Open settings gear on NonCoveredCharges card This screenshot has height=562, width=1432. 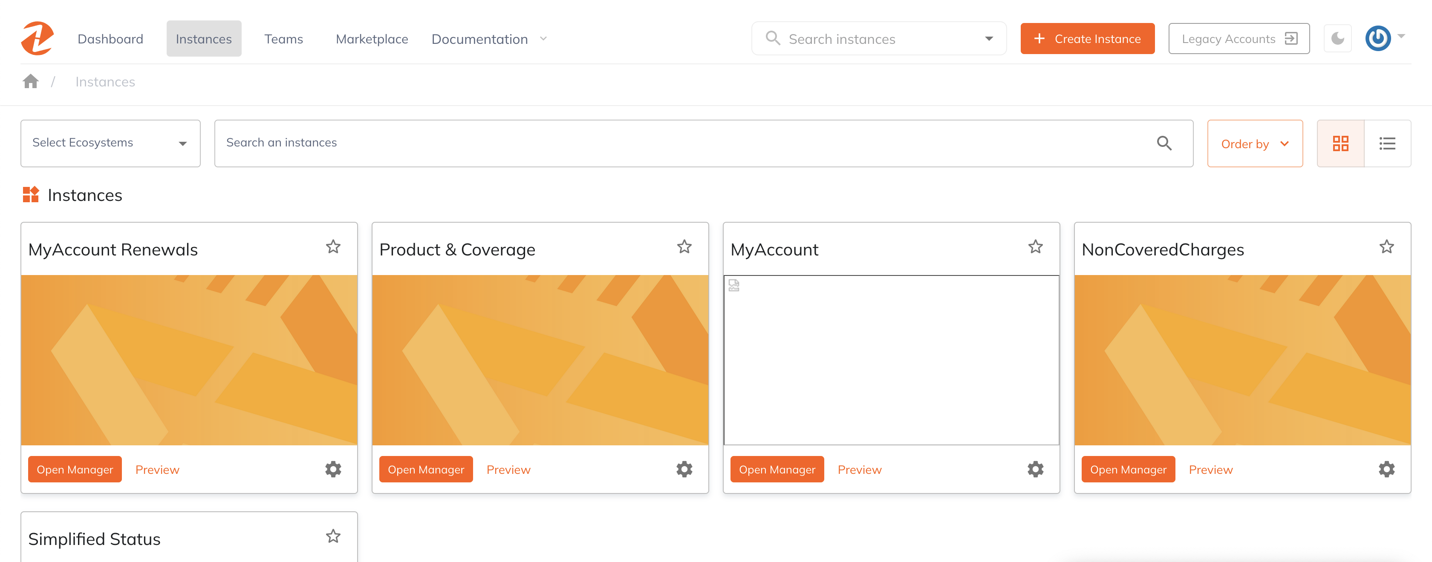pyautogui.click(x=1386, y=469)
